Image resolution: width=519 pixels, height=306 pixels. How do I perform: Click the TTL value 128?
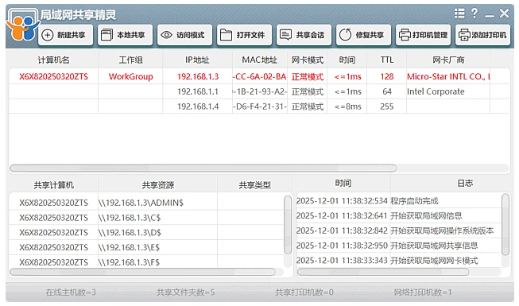click(x=386, y=76)
